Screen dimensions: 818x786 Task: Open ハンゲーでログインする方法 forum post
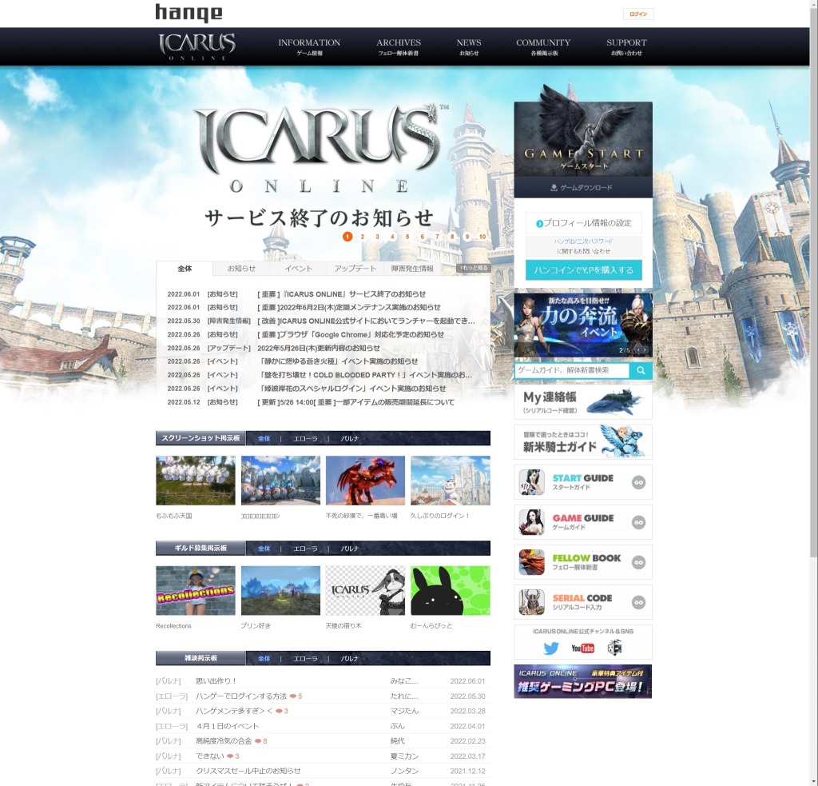pos(241,696)
